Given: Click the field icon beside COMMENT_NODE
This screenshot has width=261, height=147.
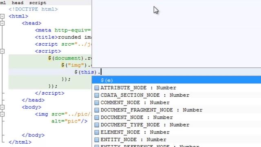Looking at the screenshot, I should [97, 102].
